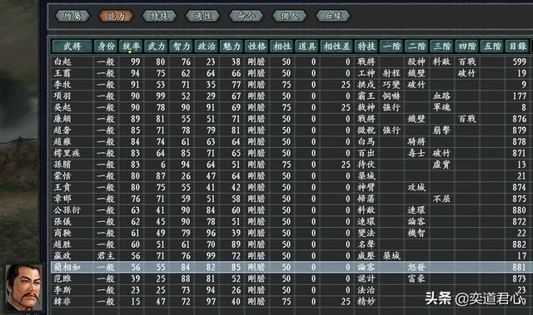The width and height of the screenshot is (533, 315).
Task: Sort the list by 政治 header
Action: tap(207, 46)
